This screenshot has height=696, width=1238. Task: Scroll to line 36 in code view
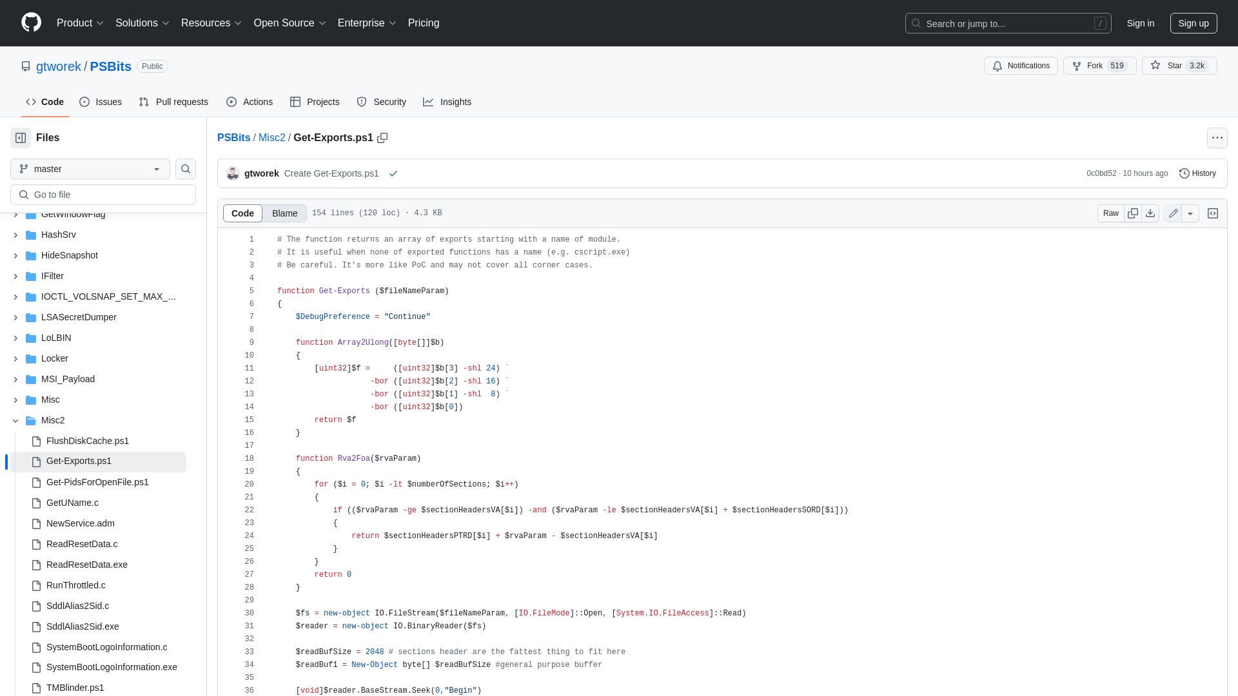tap(249, 689)
